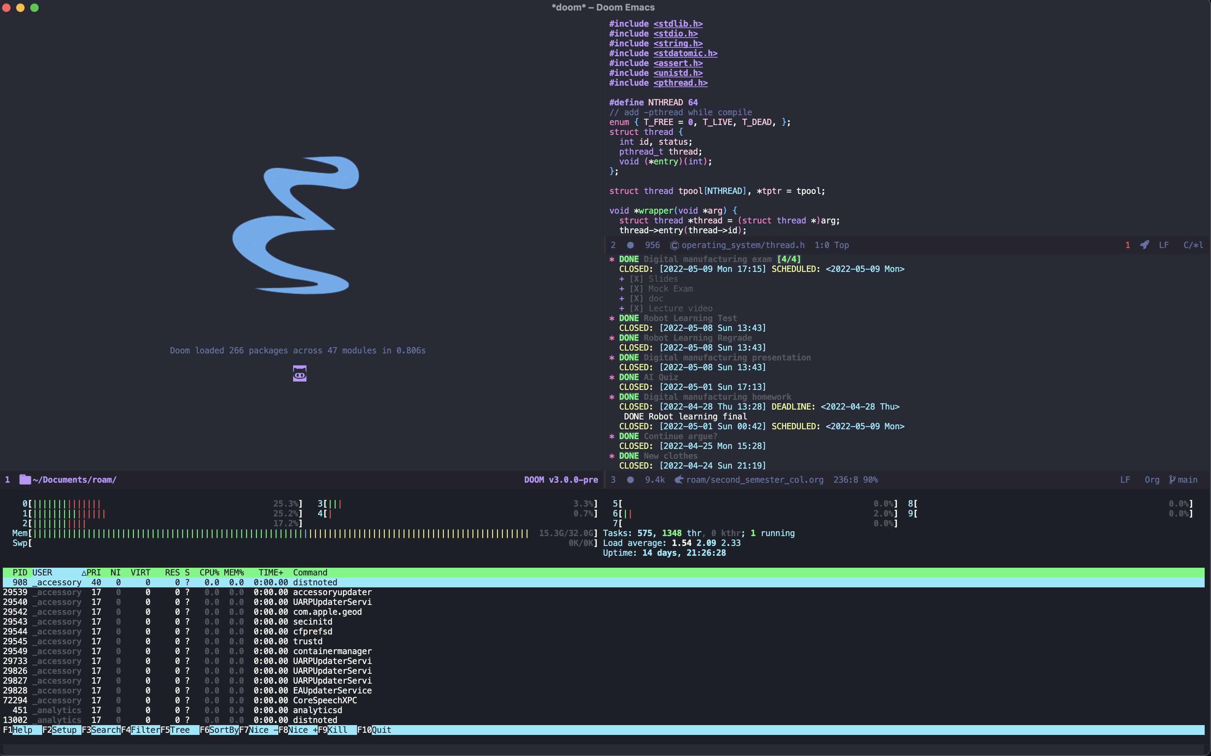Click the PID column header in htop

pyautogui.click(x=20, y=573)
